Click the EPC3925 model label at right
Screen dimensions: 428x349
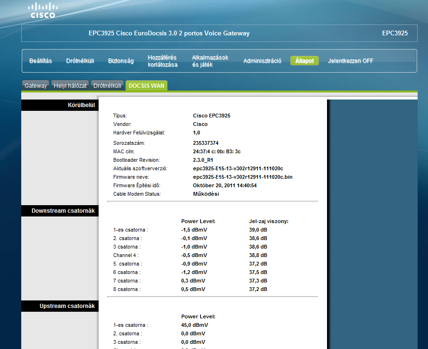click(394, 33)
